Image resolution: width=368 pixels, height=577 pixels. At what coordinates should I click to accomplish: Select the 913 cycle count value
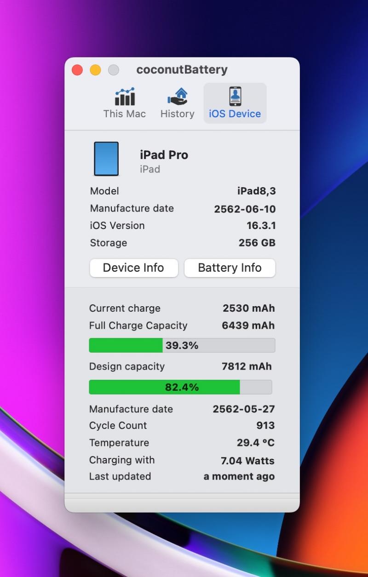[266, 426]
